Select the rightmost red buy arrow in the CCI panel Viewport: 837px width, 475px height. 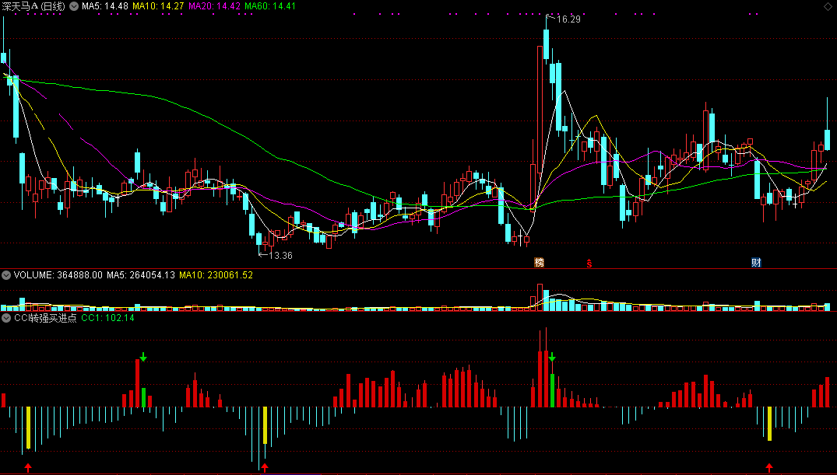tap(769, 467)
